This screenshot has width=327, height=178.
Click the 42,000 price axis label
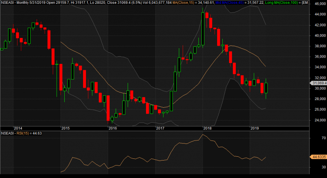coord(320,25)
